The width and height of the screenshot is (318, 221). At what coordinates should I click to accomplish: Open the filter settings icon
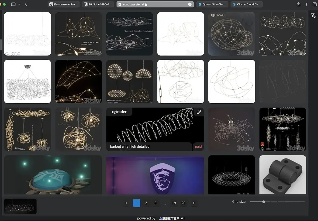click(x=313, y=16)
